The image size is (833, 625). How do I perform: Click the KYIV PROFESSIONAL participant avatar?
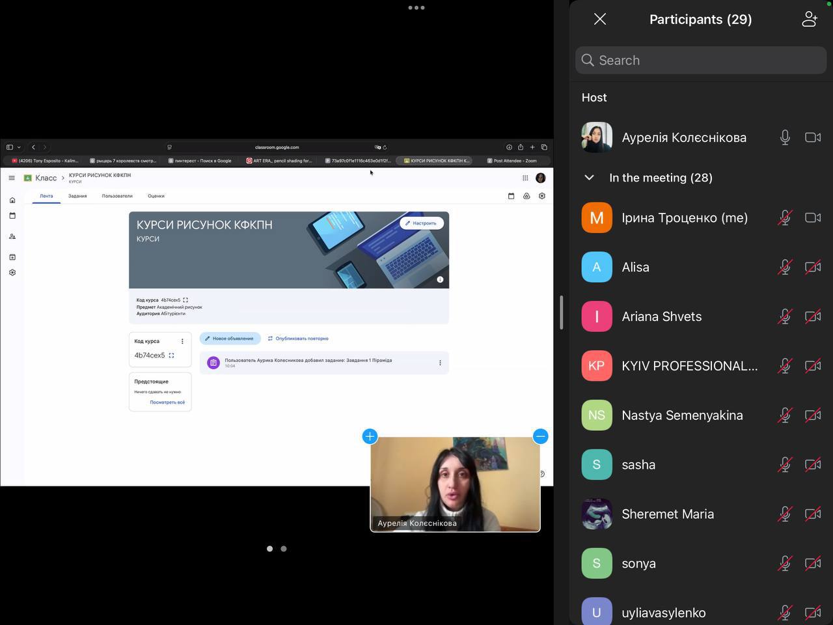597,366
